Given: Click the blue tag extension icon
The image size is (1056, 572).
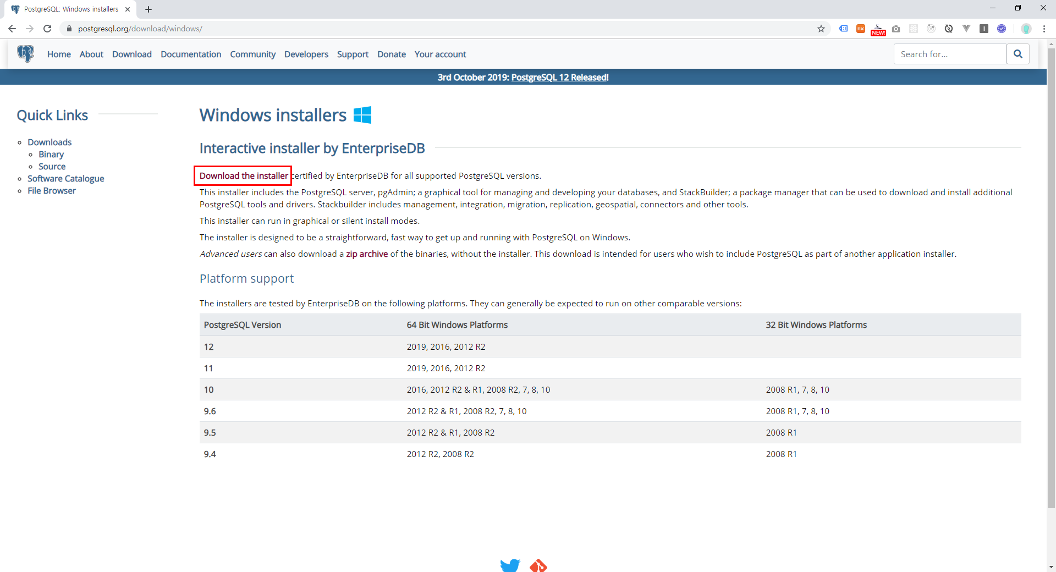Looking at the screenshot, I should 843,29.
